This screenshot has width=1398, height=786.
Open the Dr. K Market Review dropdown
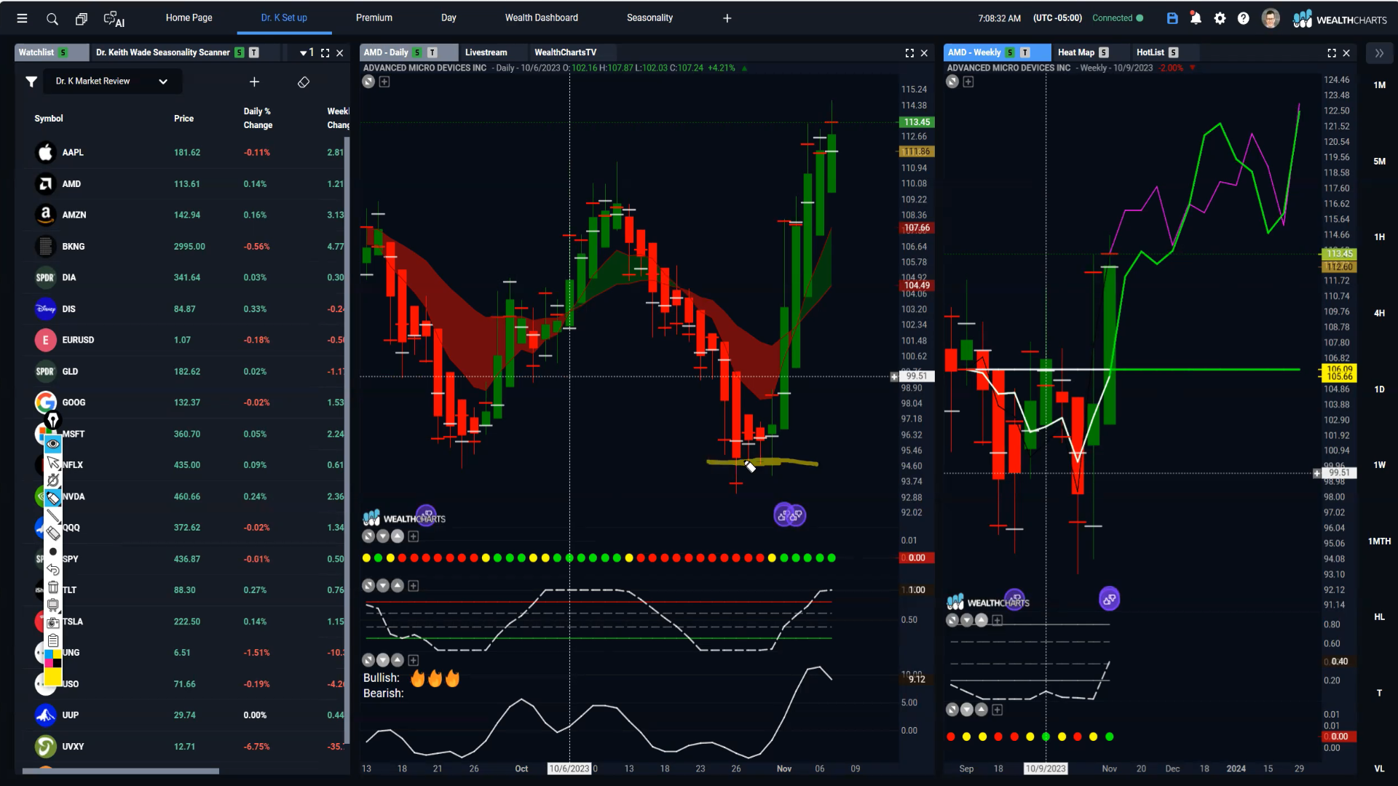tap(112, 82)
